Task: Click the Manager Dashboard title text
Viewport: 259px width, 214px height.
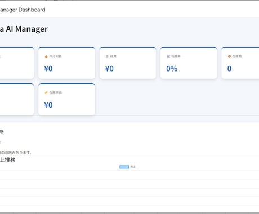Action: click(23, 10)
